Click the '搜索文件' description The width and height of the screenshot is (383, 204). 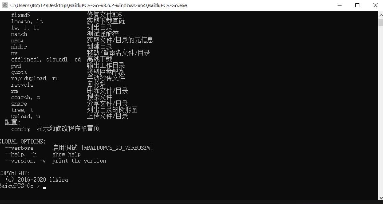(x=100, y=97)
